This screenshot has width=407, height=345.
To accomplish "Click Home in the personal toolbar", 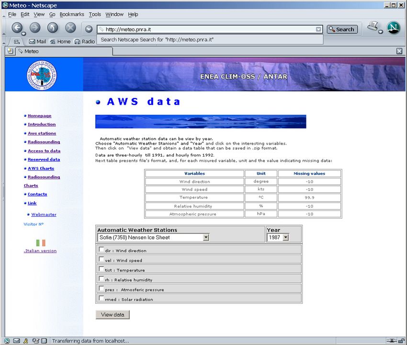I will [60, 42].
